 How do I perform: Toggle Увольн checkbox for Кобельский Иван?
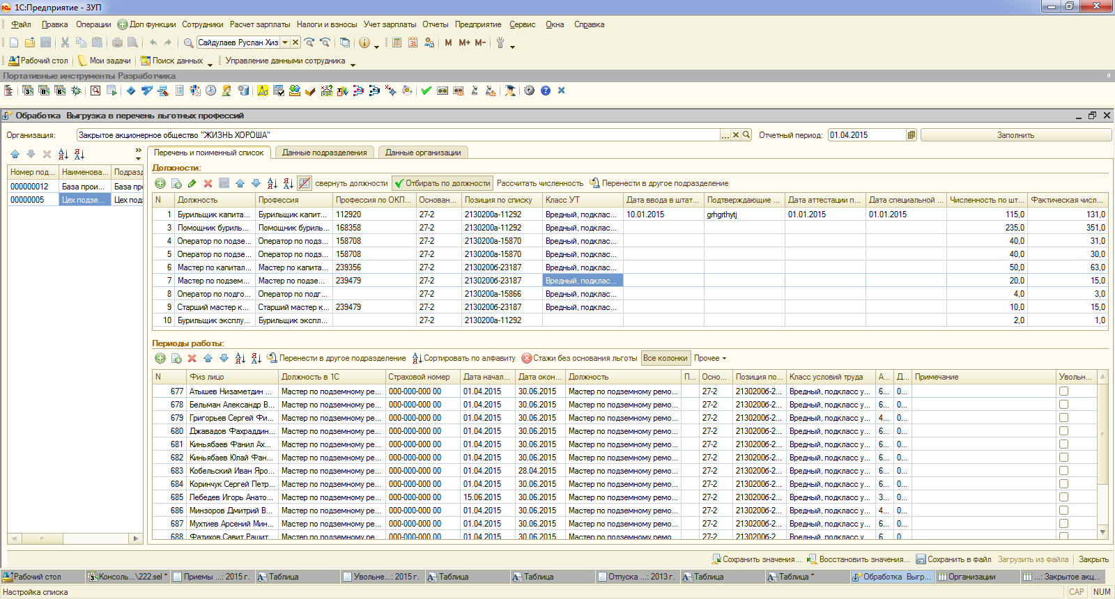(1063, 471)
